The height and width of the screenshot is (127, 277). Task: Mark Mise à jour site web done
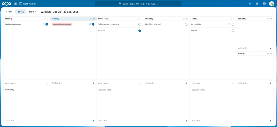click(186, 24)
